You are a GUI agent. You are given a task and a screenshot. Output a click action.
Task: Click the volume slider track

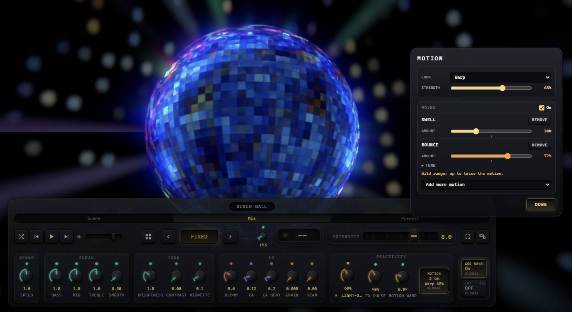[x=104, y=236]
